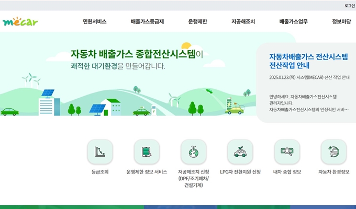The height and width of the screenshot is (209, 356).
Task: Click the 로그인 link
Action: pyautogui.click(x=350, y=6)
